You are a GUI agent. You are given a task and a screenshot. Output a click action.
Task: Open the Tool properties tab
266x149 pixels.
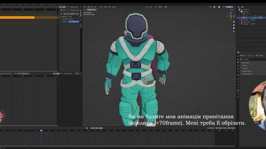tap(238, 56)
